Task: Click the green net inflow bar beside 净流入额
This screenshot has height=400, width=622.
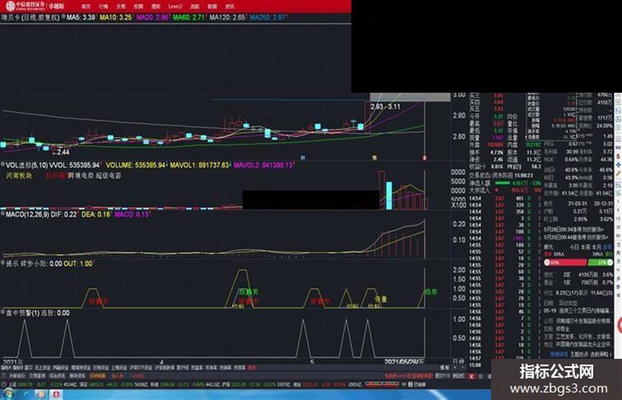Action: [502, 183]
